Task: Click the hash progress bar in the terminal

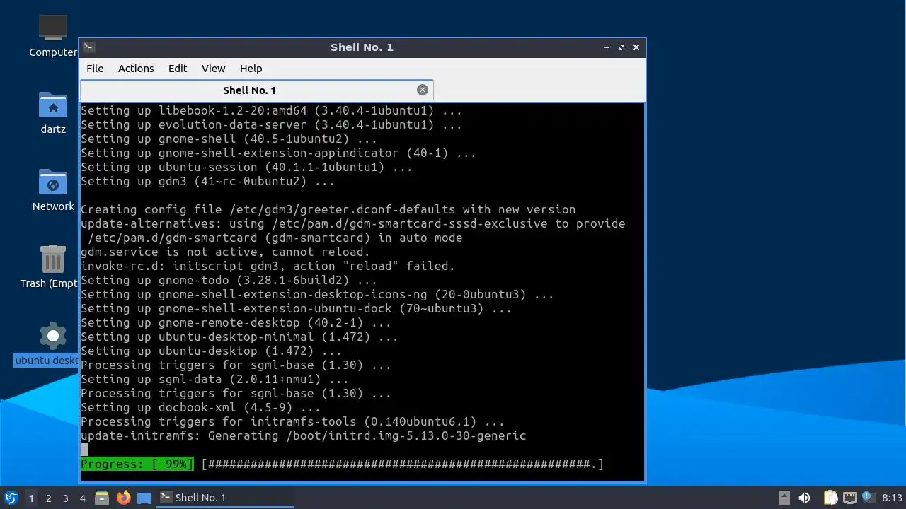Action: click(402, 464)
